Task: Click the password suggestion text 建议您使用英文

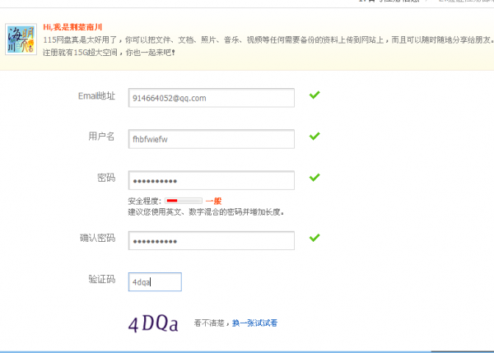Action: [x=206, y=212]
